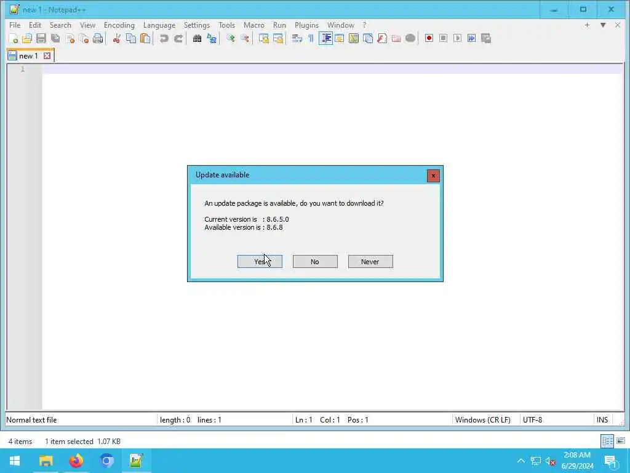Open the Encoding menu

[119, 25]
